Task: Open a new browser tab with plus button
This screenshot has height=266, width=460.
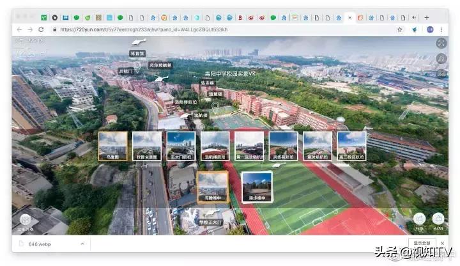Action: pos(445,17)
